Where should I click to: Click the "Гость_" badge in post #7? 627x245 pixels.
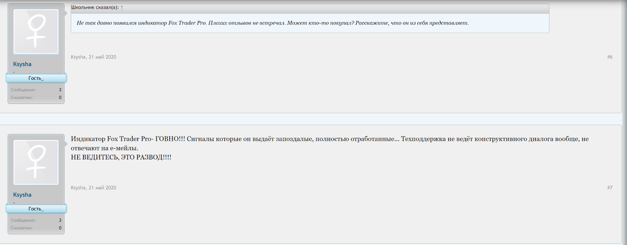coord(36,209)
